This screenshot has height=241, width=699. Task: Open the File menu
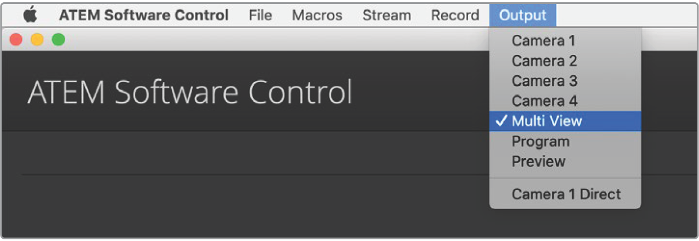(260, 15)
